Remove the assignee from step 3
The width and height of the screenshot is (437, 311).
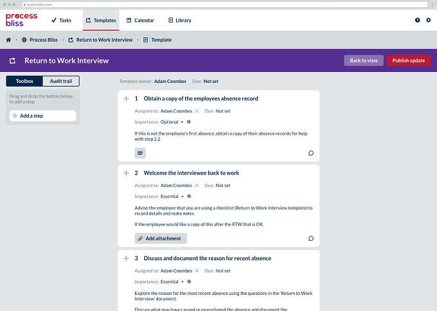(x=197, y=271)
